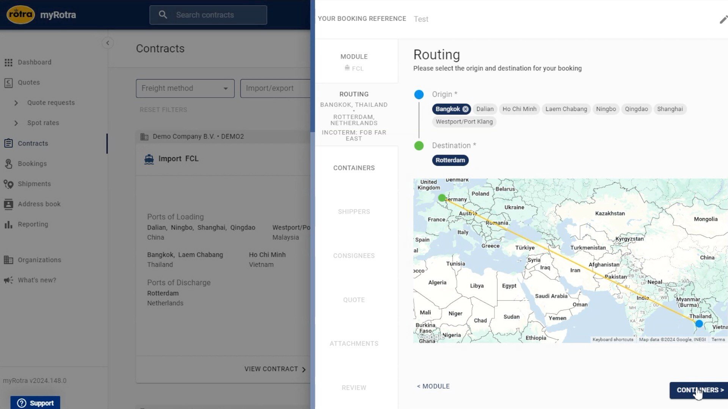Click the green Rotterdam map marker
728x409 pixels.
(441, 198)
